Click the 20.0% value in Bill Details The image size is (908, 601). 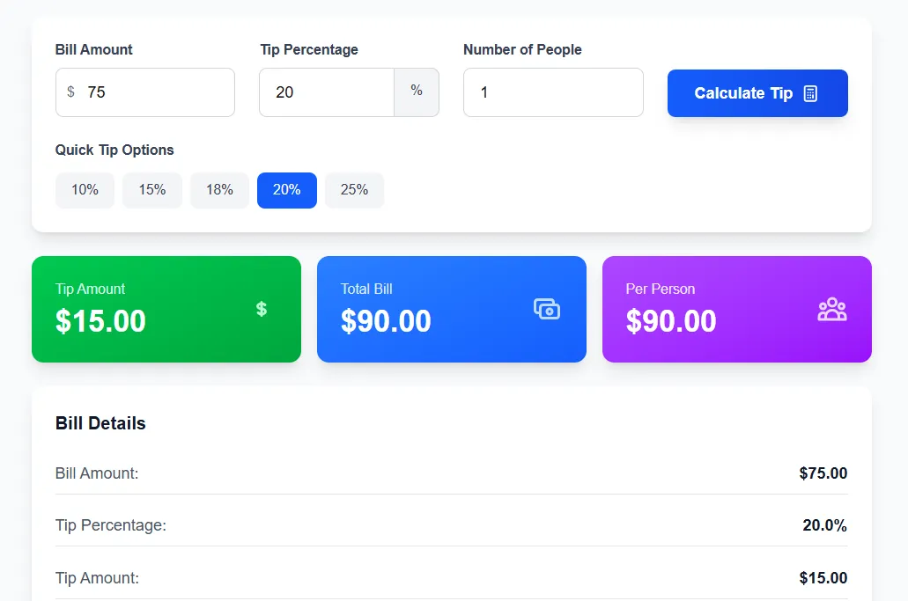824,526
